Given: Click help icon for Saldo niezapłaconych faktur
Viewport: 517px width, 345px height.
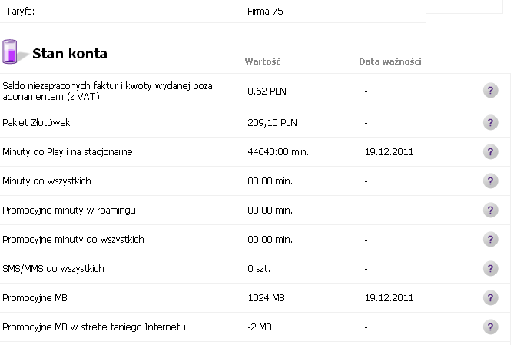Looking at the screenshot, I should click(490, 91).
